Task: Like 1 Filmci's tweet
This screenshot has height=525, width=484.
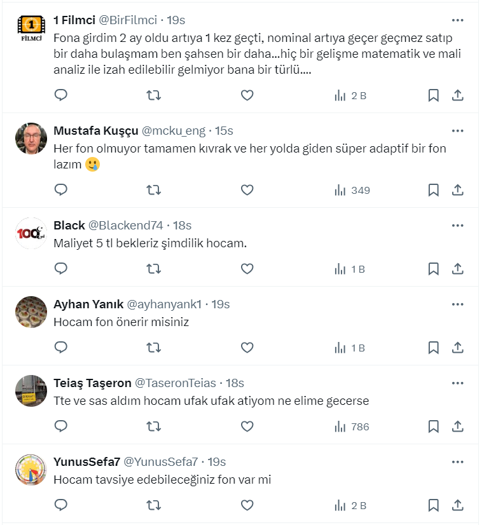Action: click(247, 95)
